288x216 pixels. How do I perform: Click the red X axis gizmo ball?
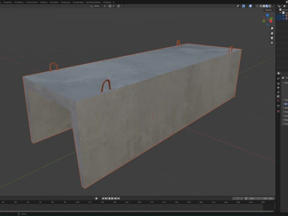point(271,21)
